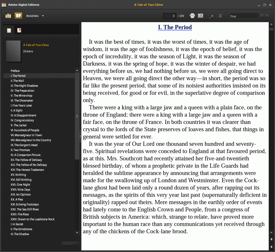Switch to Library view icon

click(8, 16)
